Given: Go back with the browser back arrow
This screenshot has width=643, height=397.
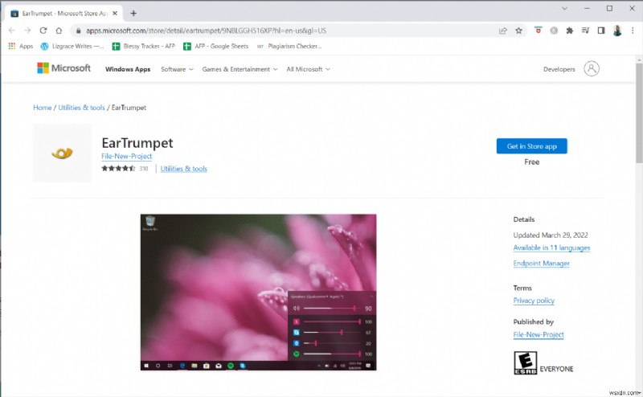Looking at the screenshot, I should [x=11, y=31].
